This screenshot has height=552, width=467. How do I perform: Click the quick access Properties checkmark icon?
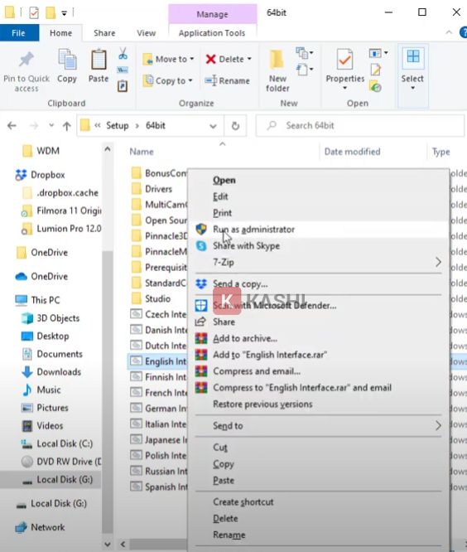point(34,13)
